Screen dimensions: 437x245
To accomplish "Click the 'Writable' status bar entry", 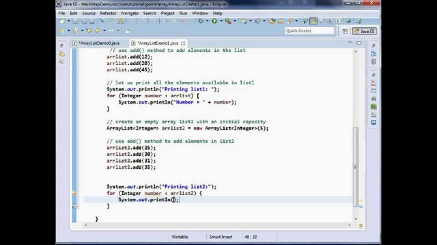I will pyautogui.click(x=179, y=237).
